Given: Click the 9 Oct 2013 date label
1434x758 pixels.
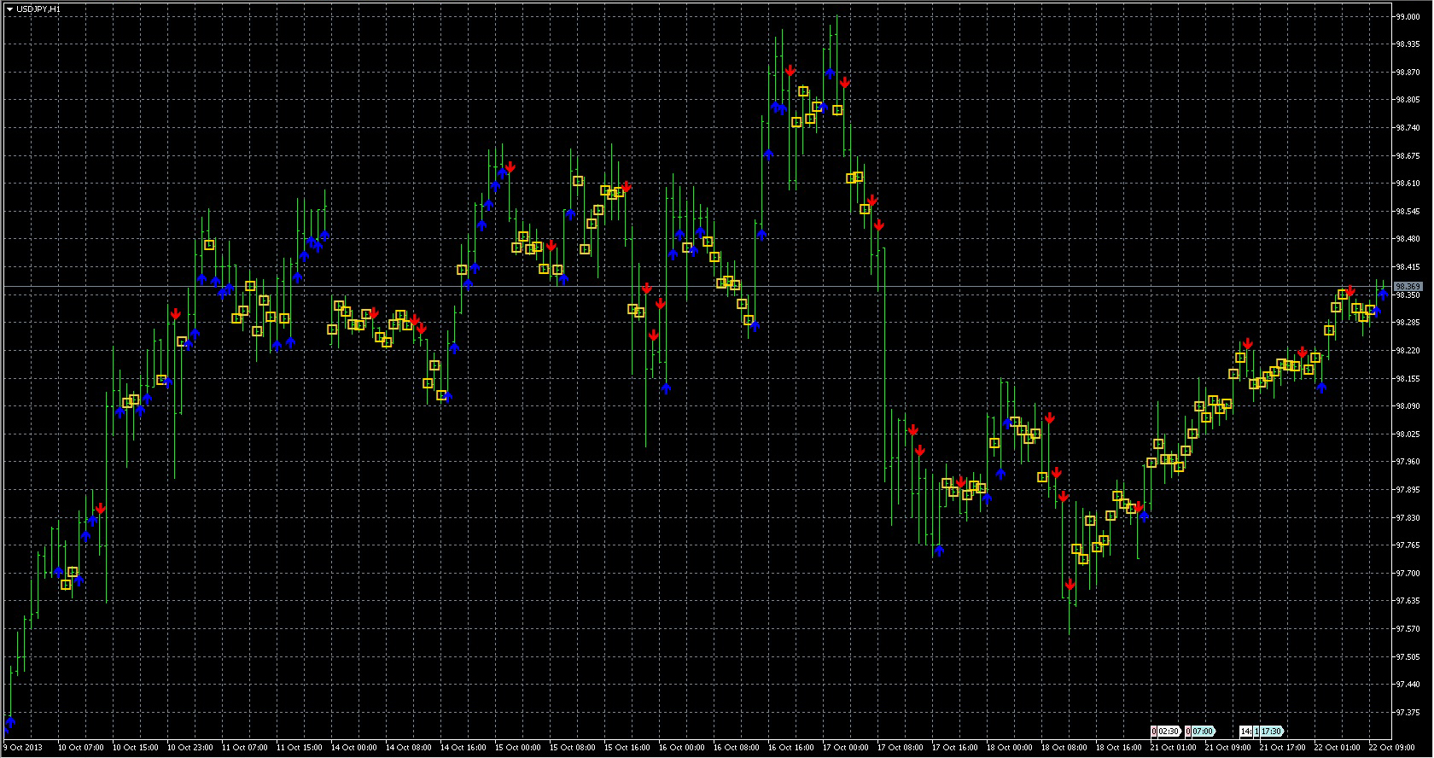Looking at the screenshot, I should click(x=23, y=748).
